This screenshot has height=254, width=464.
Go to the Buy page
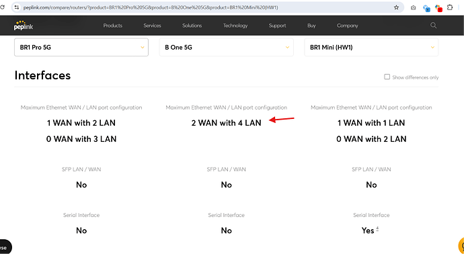coord(311,26)
